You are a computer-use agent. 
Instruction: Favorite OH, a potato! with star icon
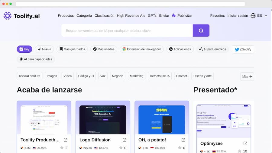180,148
